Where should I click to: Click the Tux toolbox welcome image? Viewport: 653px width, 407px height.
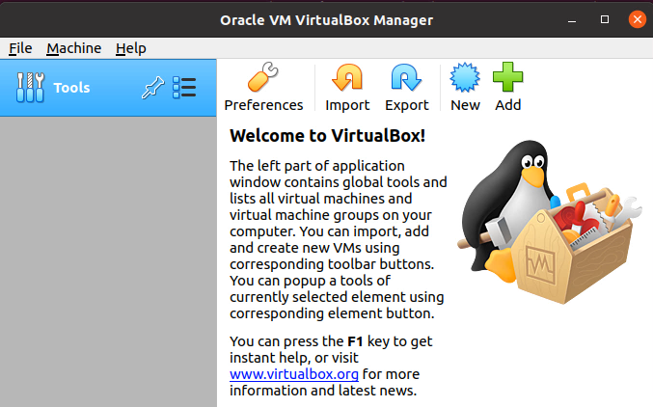coord(550,222)
